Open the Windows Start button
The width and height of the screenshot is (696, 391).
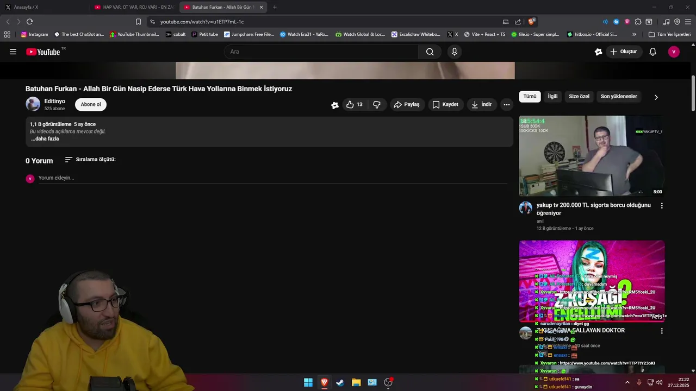click(x=308, y=382)
